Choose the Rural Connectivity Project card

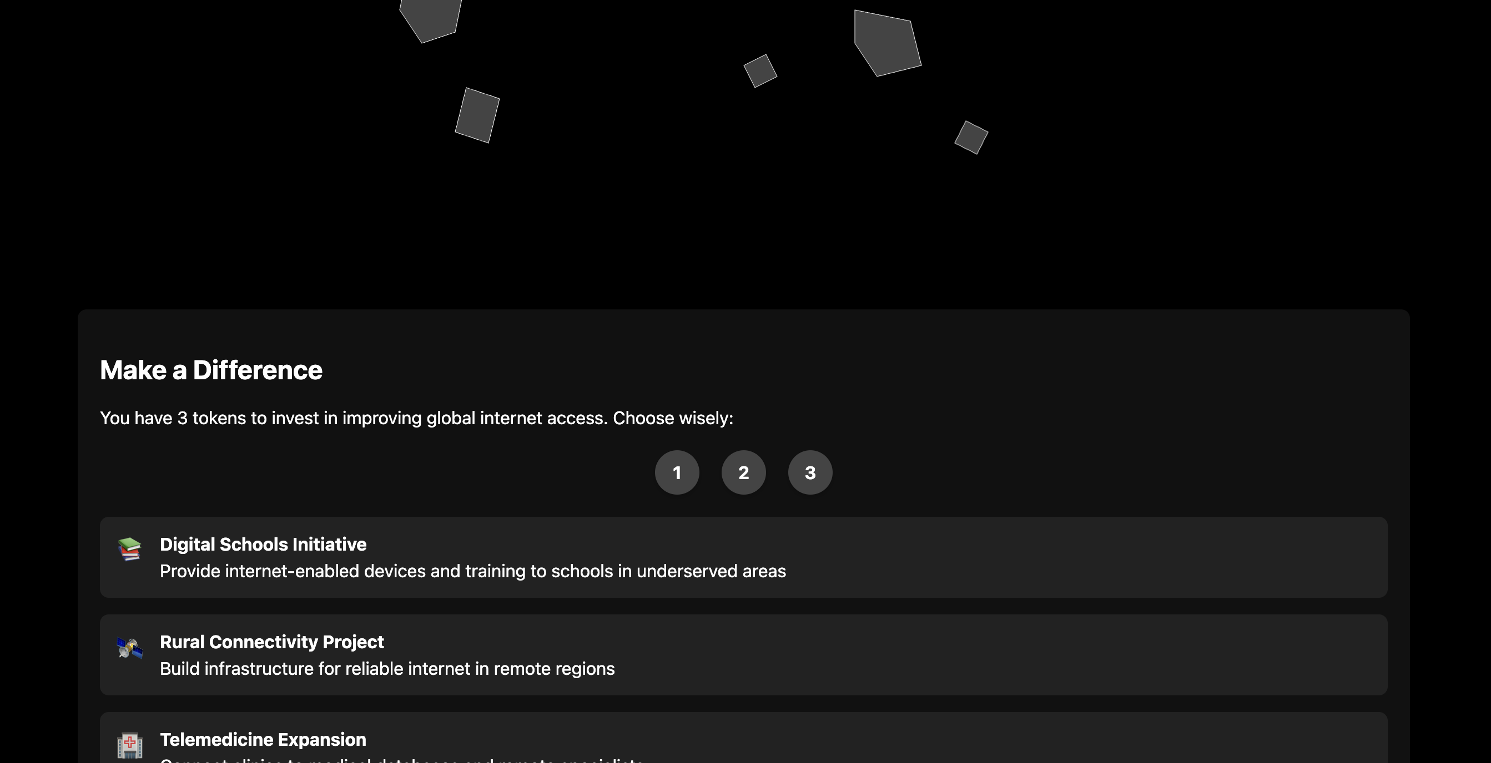pos(743,655)
